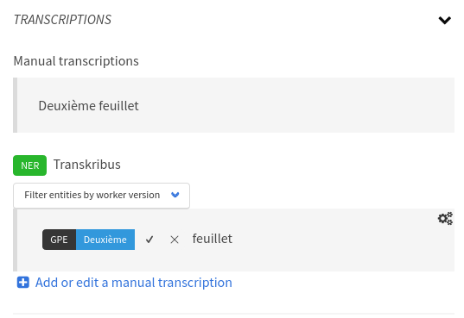Click the left border bar of manual transcription
Screen dimensions: 464x318
click(x=15, y=105)
